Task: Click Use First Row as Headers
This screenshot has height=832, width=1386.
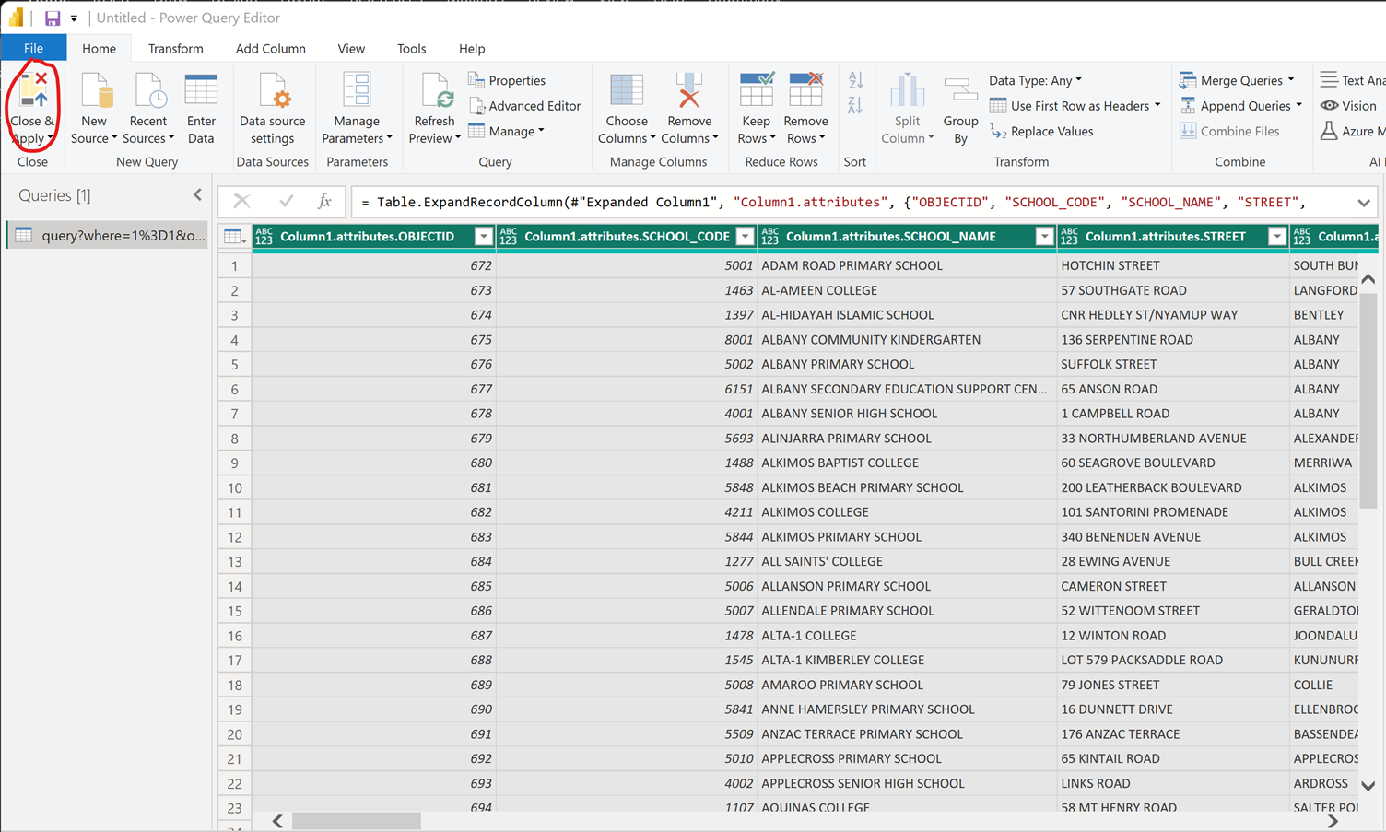Action: pyautogui.click(x=1075, y=106)
